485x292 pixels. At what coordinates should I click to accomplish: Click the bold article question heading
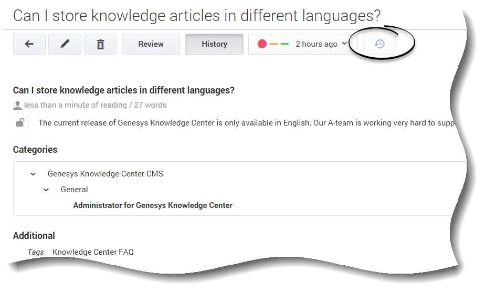[123, 90]
